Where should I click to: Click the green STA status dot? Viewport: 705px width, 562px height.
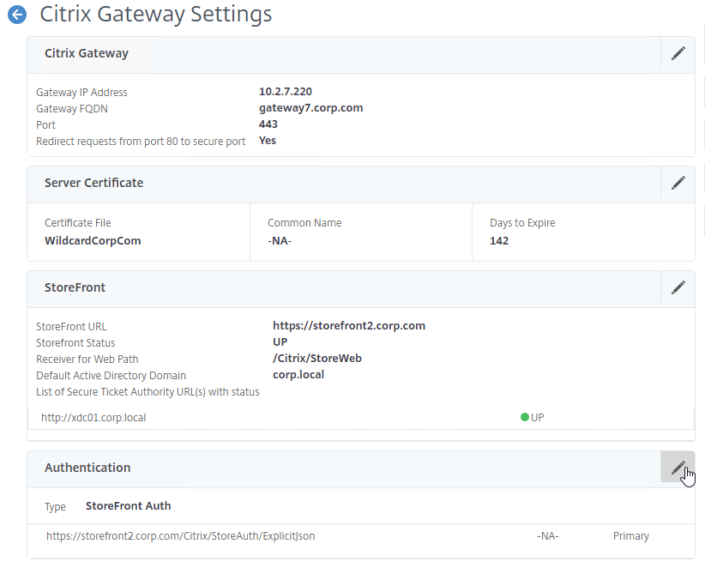[524, 417]
